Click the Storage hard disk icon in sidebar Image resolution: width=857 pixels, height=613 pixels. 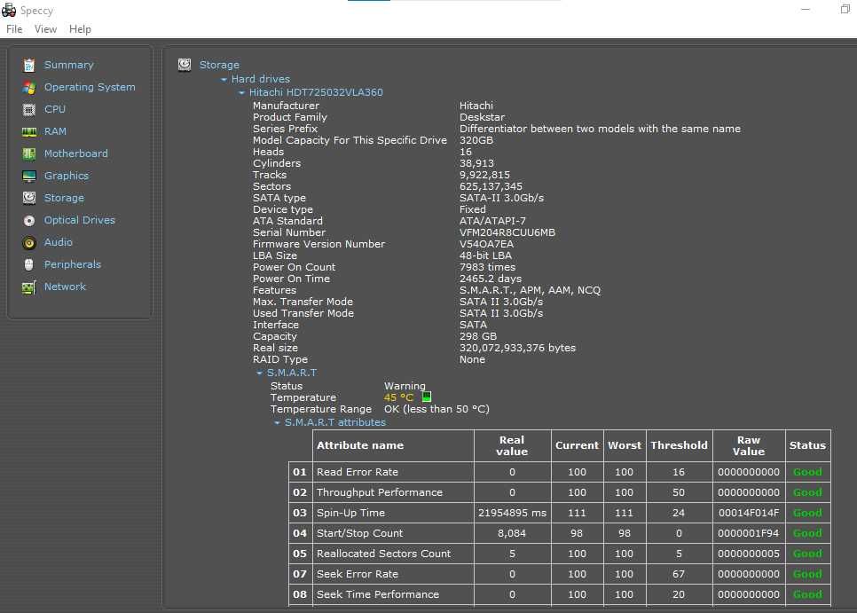point(29,198)
